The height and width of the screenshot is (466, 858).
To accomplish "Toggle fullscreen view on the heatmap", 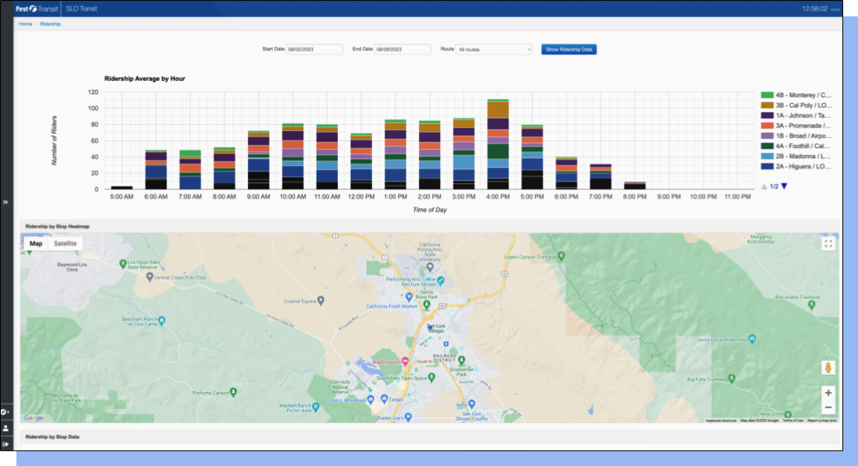I will click(828, 243).
